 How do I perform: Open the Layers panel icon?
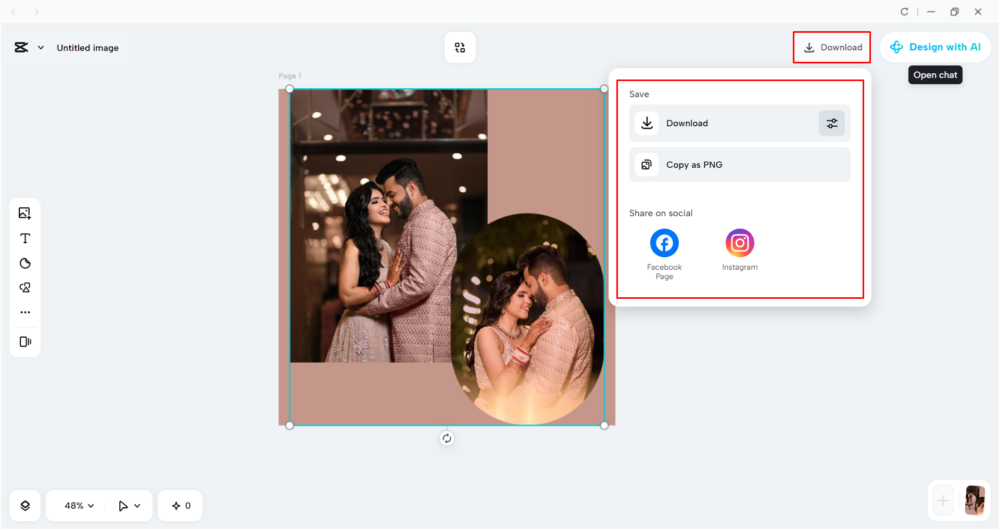click(x=24, y=505)
